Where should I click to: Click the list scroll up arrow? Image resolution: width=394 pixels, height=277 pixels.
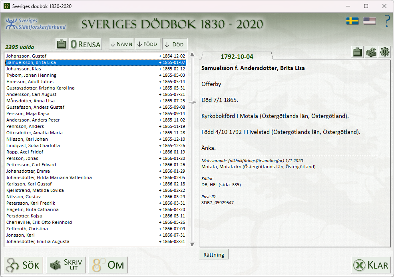point(192,54)
